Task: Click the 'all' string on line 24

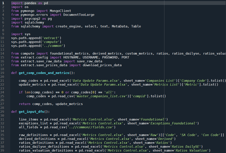Action: coord(109,92)
